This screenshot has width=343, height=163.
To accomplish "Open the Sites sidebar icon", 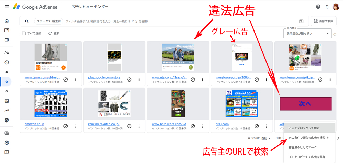I will coord(7,40).
